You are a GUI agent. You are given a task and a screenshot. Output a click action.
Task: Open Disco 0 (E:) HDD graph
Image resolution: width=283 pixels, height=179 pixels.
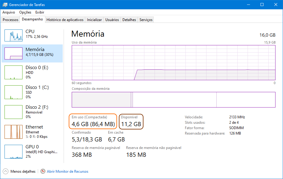[14, 72]
